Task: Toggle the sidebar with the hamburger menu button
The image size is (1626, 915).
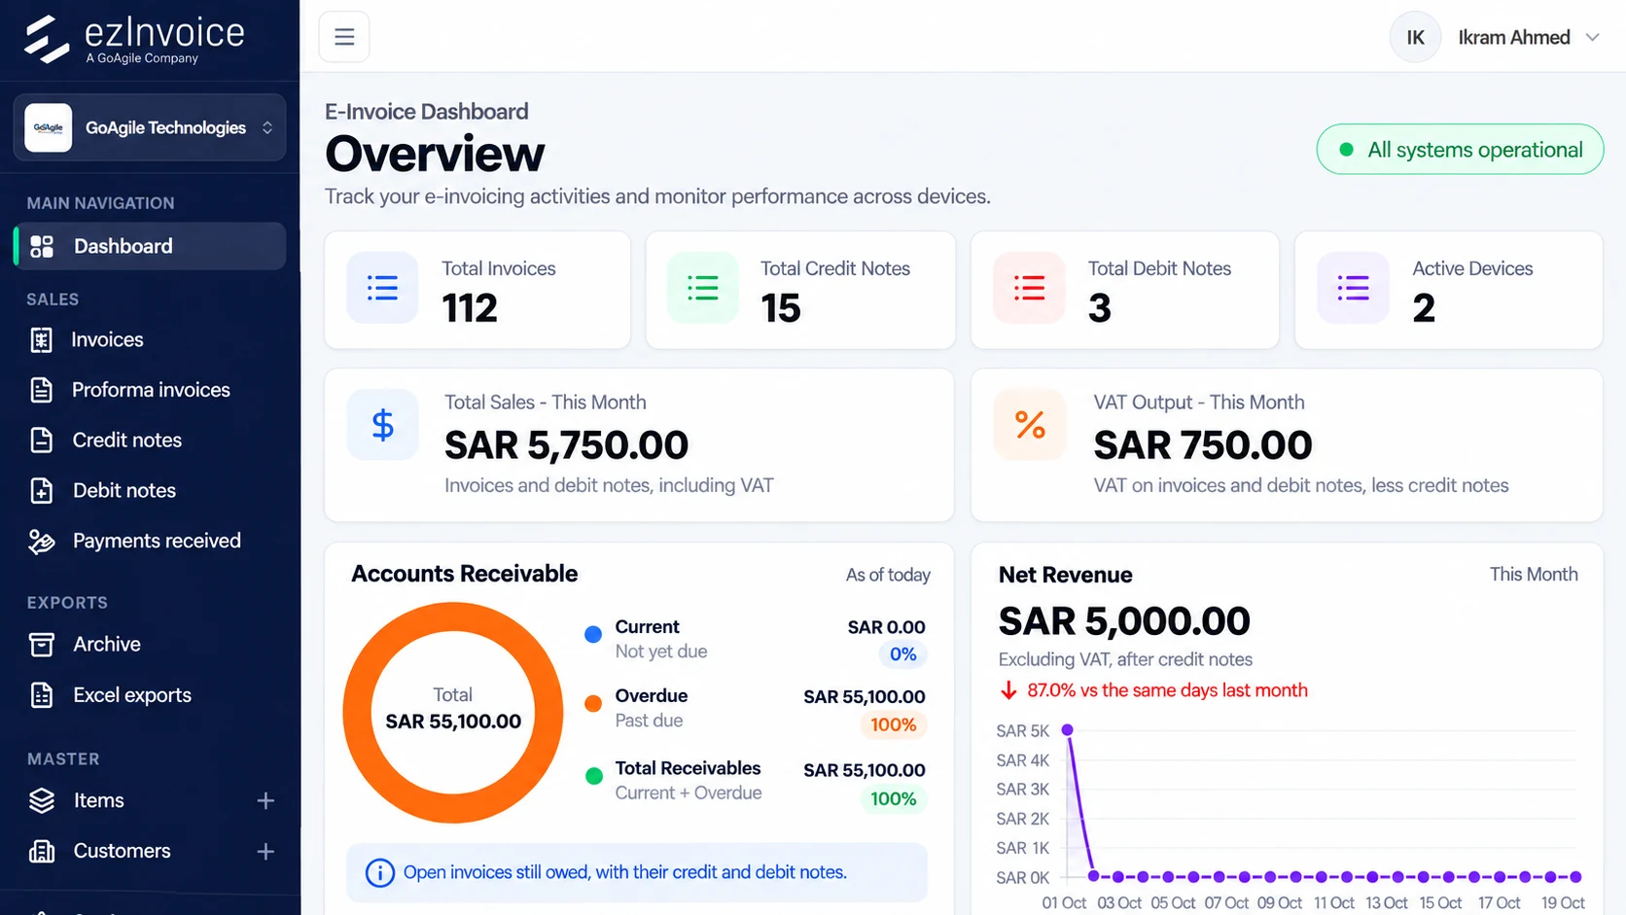Action: tap(344, 37)
